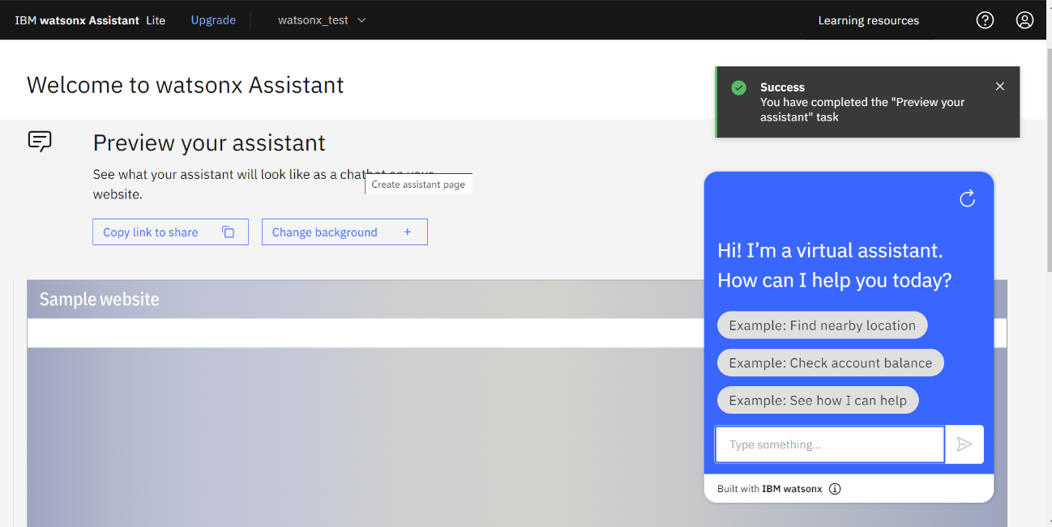The width and height of the screenshot is (1052, 527).
Task: Open the Learning resources menu
Action: (868, 20)
